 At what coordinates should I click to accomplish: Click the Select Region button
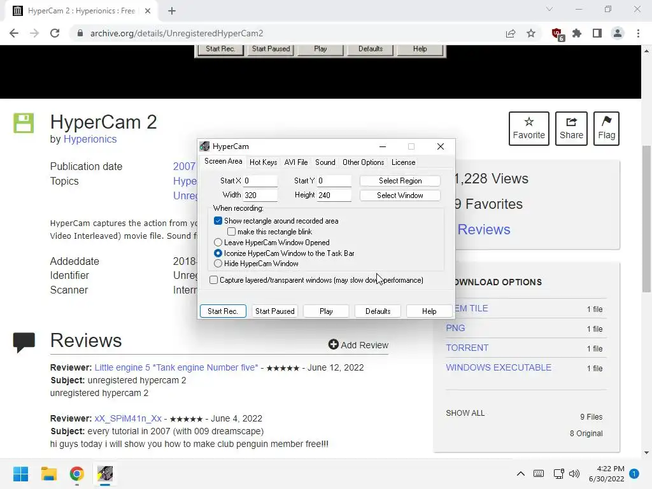point(400,181)
